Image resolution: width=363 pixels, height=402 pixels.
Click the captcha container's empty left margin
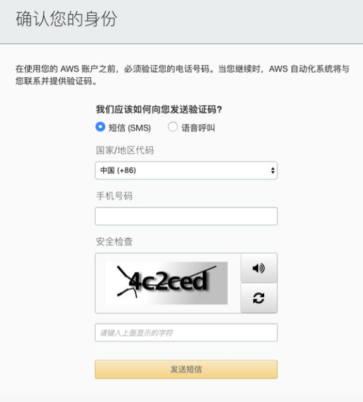click(x=101, y=283)
